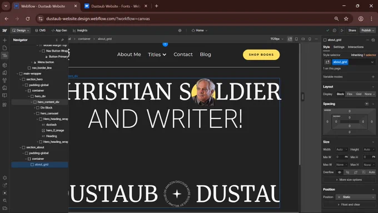
Task: Expand Div Block in Navigator
Action: tap(34, 108)
